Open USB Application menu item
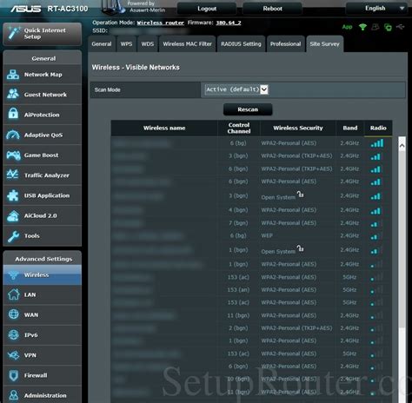Viewport: 412px width, 403px height. point(43,195)
